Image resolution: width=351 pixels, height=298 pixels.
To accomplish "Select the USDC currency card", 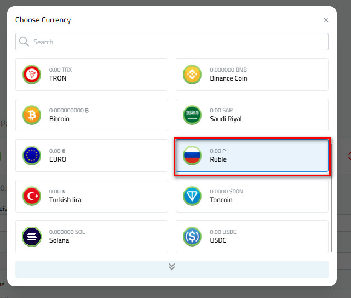I will [252, 237].
